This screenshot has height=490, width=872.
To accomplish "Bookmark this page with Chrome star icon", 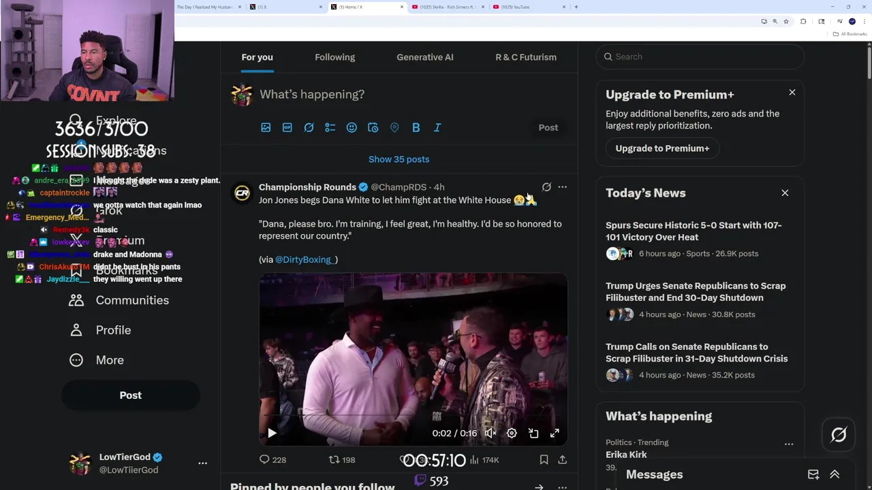I will click(x=786, y=21).
